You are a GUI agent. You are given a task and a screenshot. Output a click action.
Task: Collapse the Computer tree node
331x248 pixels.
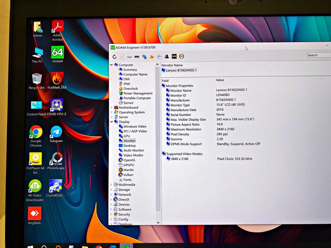[x=111, y=65]
